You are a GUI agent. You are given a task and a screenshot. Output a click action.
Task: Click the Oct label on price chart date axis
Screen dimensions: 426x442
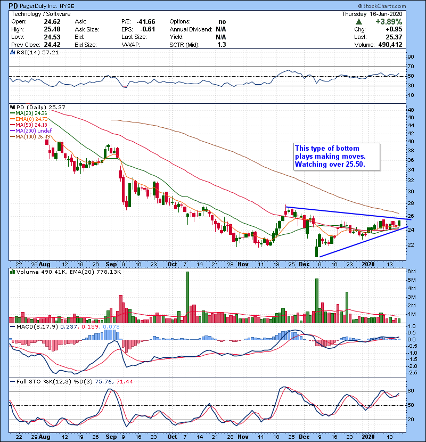(172, 265)
